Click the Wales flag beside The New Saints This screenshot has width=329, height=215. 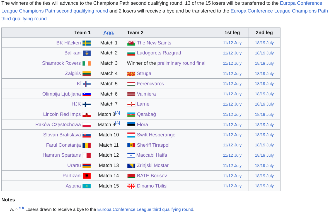[x=131, y=43]
